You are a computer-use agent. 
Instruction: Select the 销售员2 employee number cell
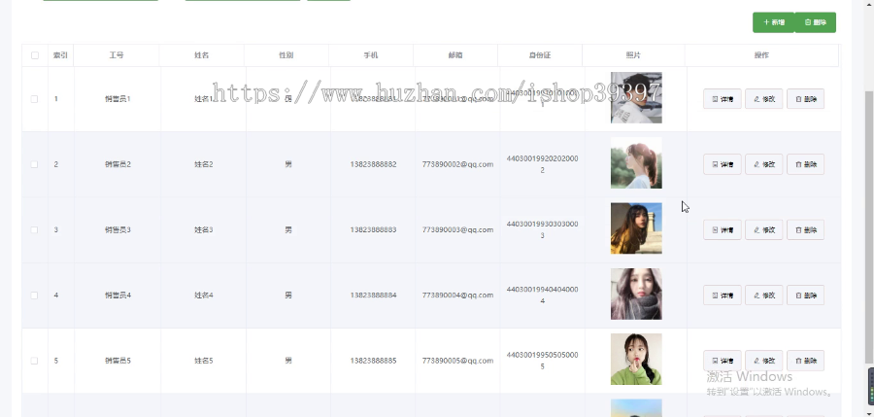tap(118, 164)
